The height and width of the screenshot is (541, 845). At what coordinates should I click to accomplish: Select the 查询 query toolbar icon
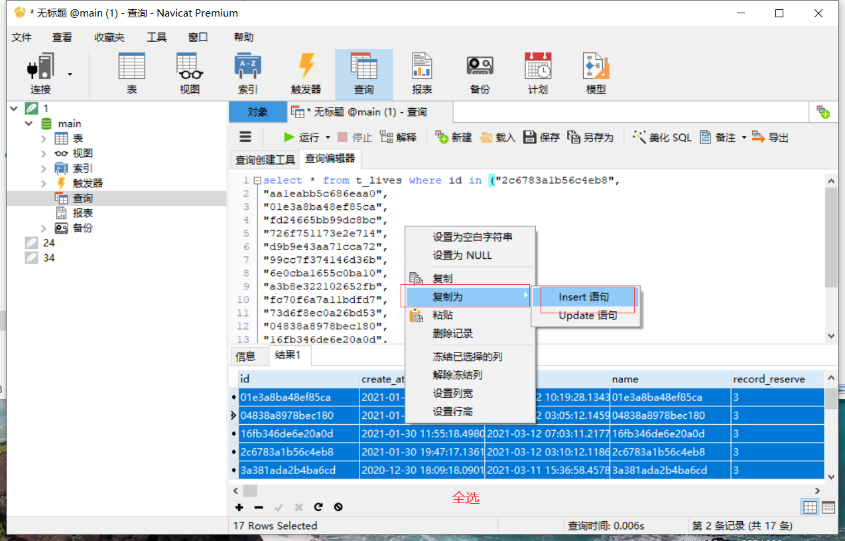(363, 74)
